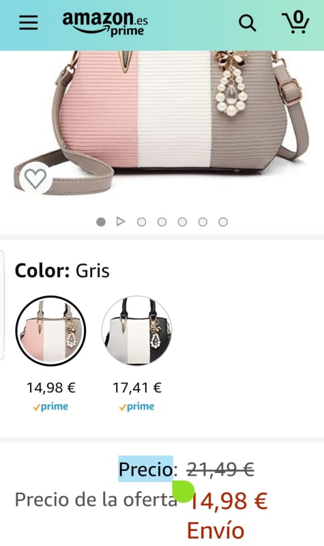Open the shopping cart with 0 items
The image size is (324, 546).
295,22
